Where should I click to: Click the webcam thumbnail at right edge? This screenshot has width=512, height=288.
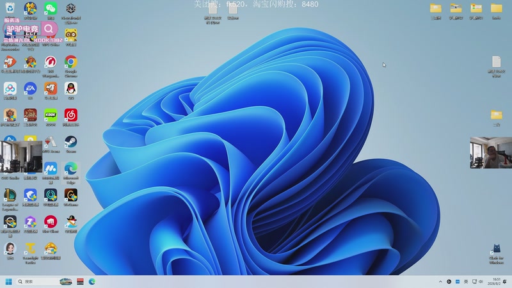pos(491,153)
